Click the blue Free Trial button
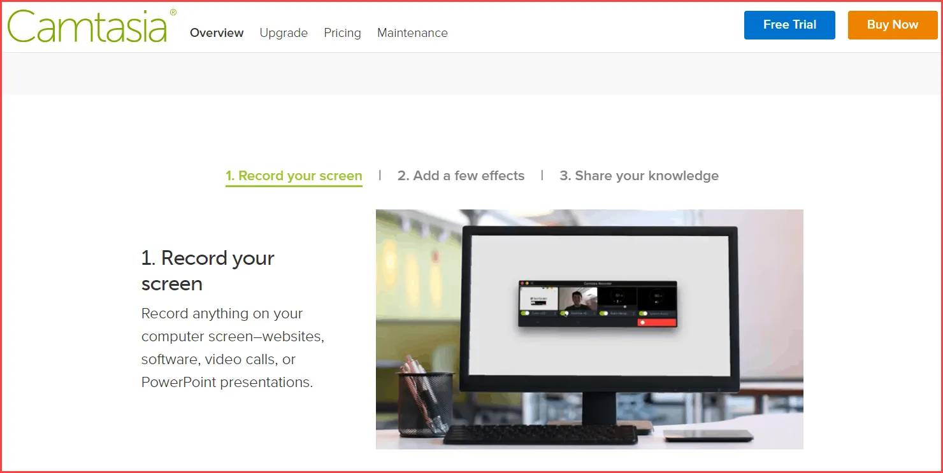The height and width of the screenshot is (473, 943). 789,25
